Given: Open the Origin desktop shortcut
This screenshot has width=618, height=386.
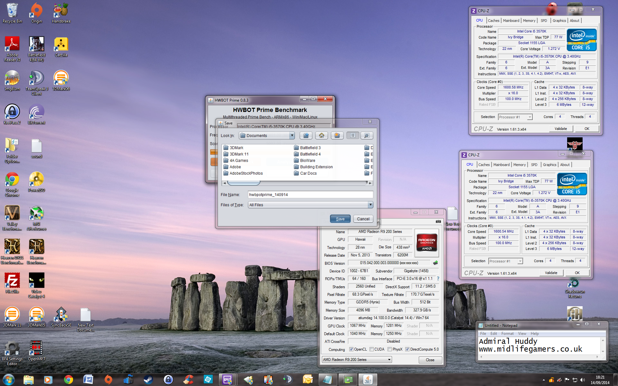Looking at the screenshot, I should click(36, 13).
